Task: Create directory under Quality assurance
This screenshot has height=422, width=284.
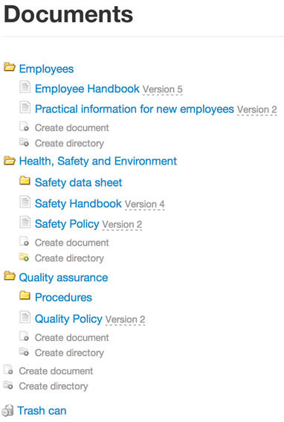Action: point(69,353)
